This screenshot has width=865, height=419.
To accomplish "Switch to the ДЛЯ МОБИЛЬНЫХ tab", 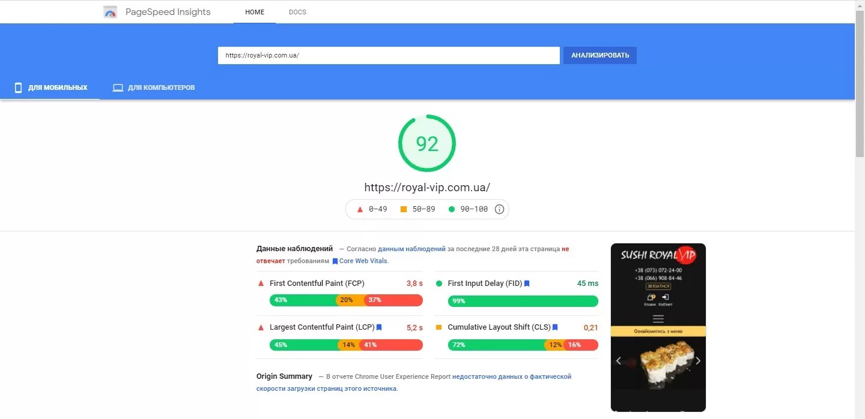I will 50,88.
